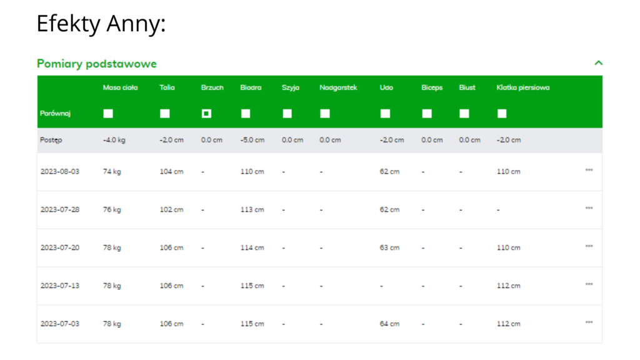Select the 2023-08-03 date entry
The width and height of the screenshot is (640, 360).
(60, 171)
